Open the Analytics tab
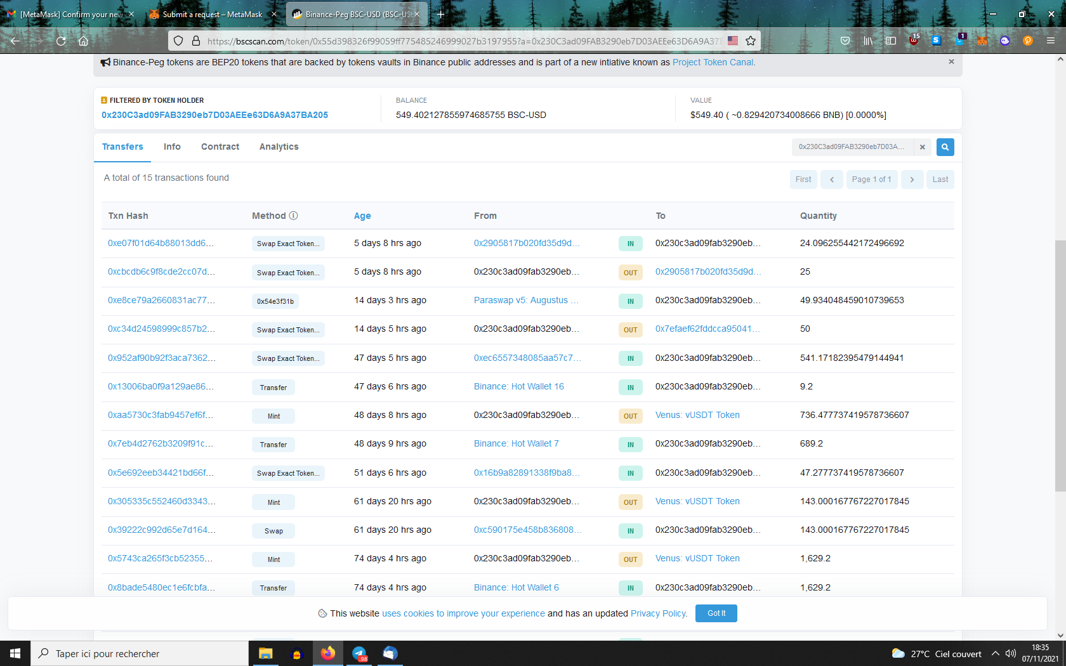 click(x=279, y=147)
